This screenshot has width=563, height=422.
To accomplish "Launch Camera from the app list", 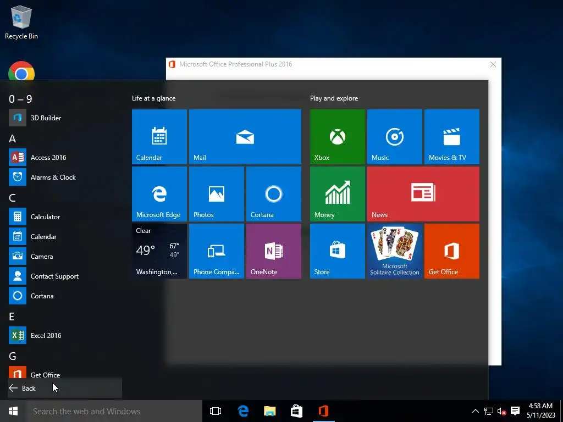I will [65, 256].
